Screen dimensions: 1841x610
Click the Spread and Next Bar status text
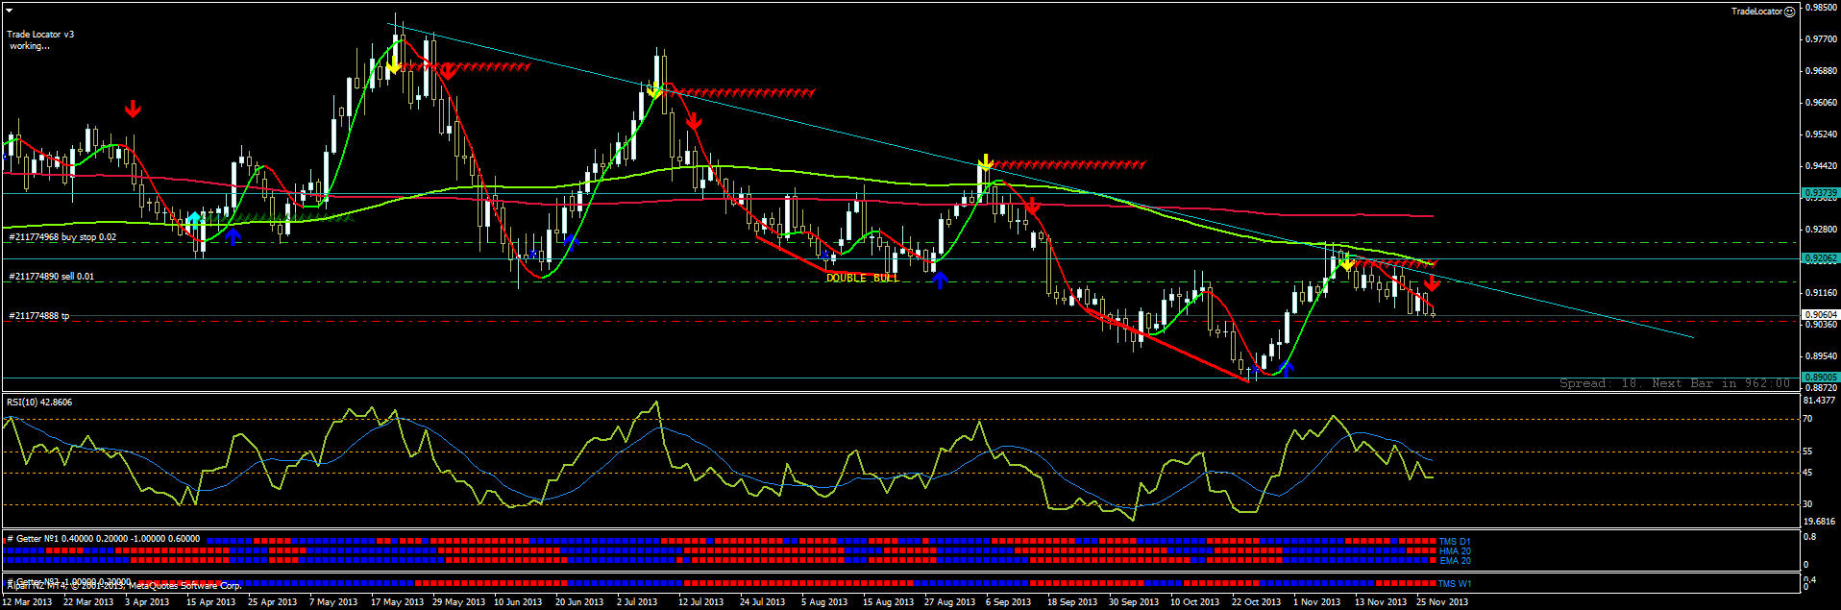tap(1675, 383)
